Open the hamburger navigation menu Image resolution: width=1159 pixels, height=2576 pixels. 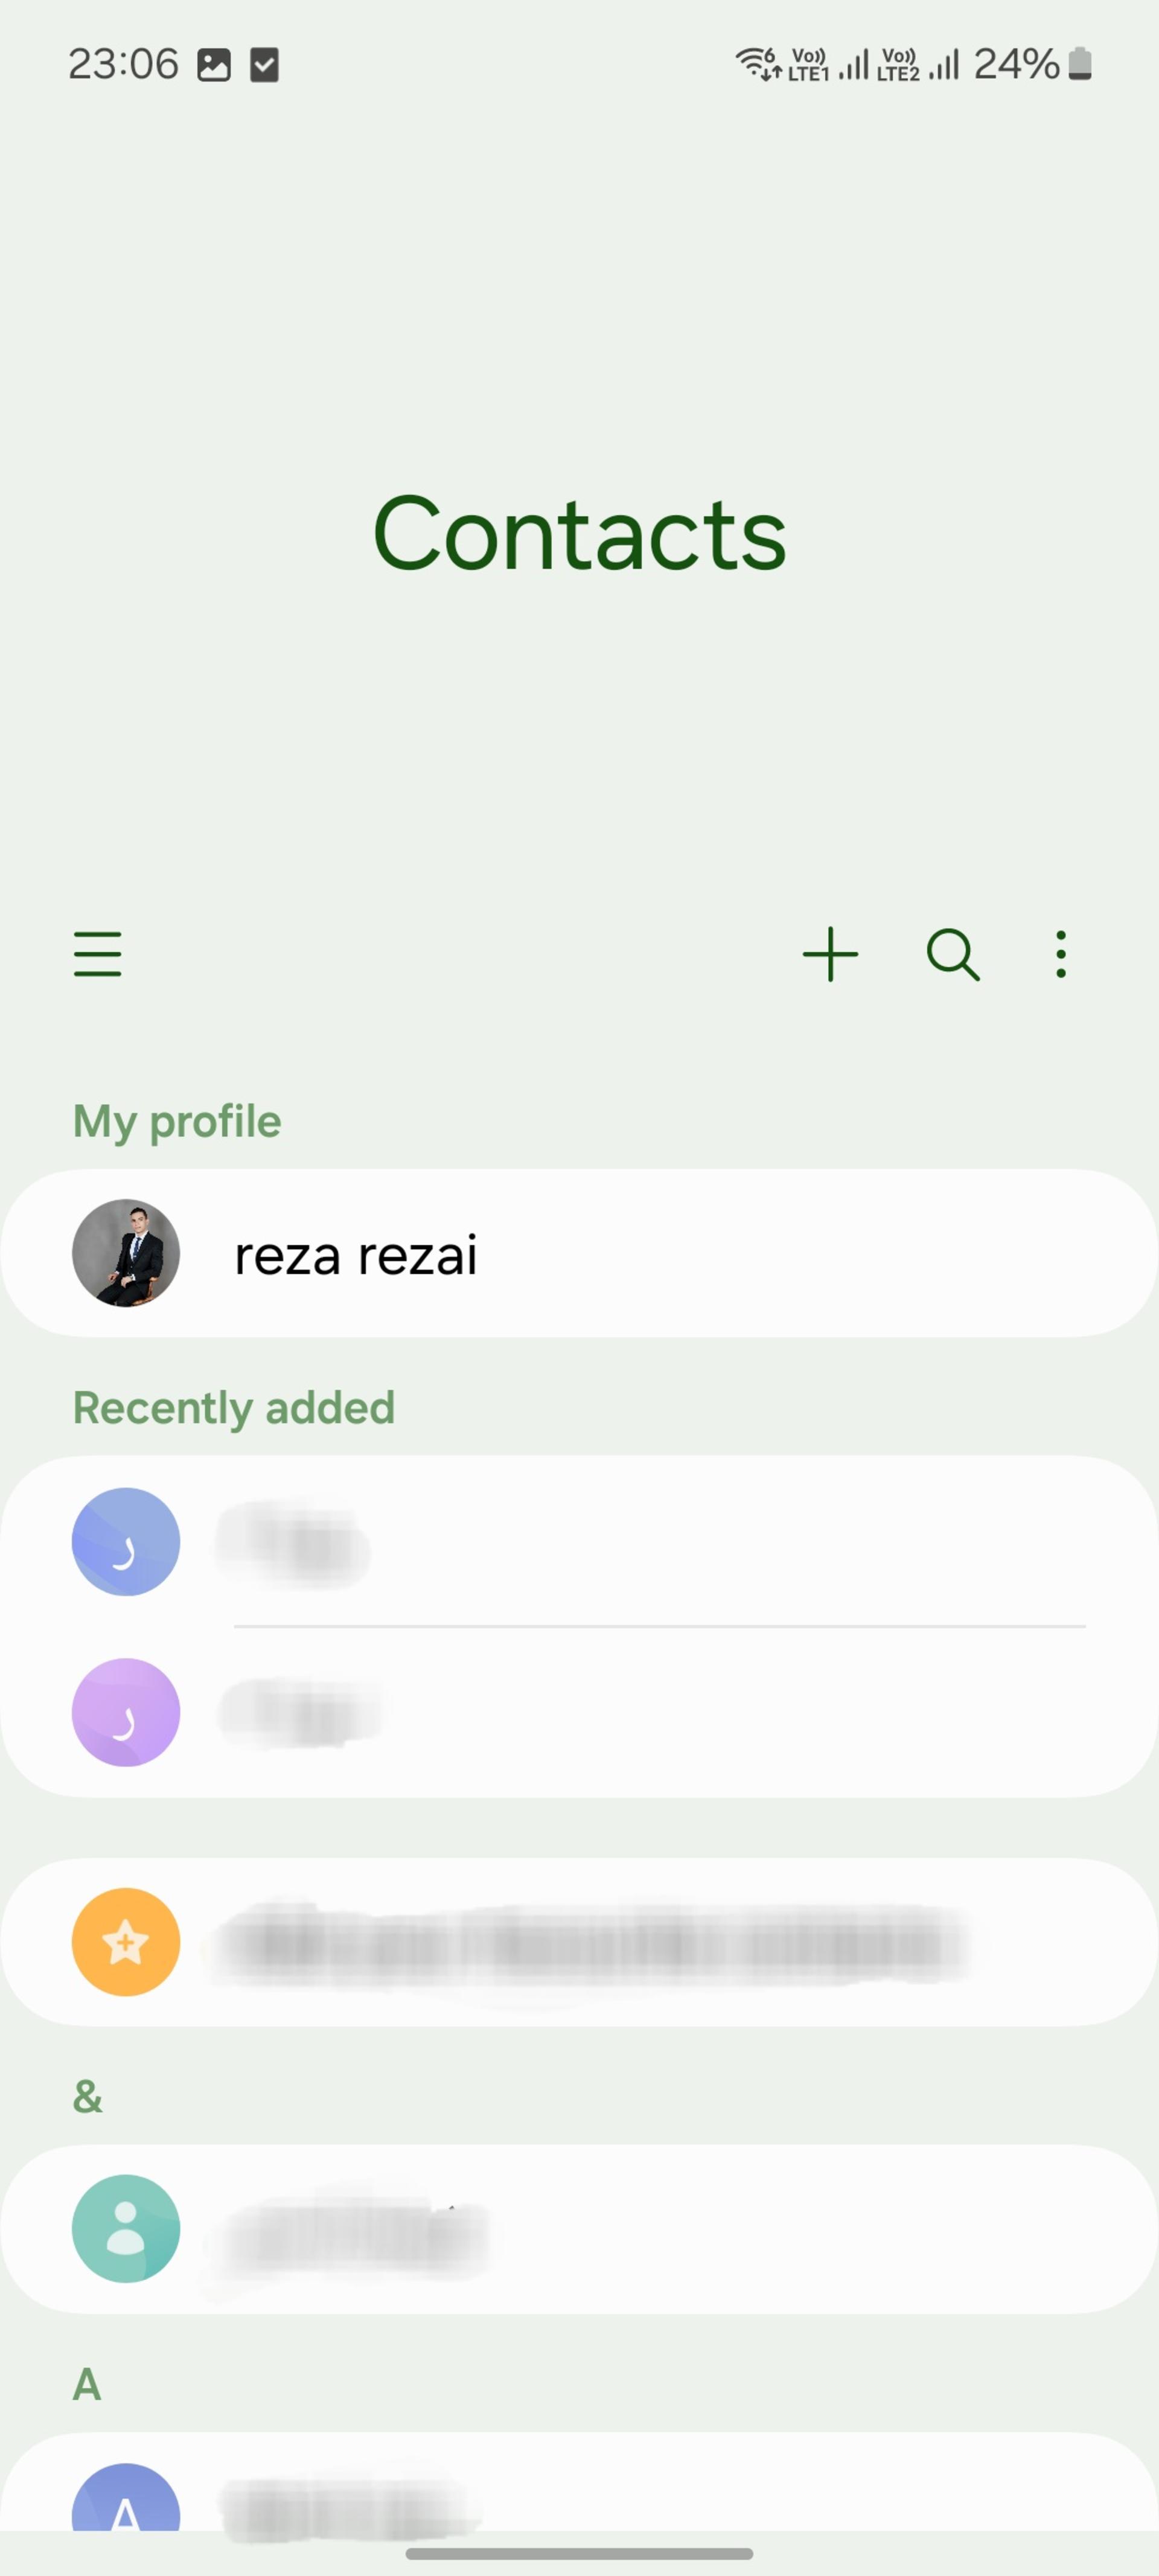[97, 953]
